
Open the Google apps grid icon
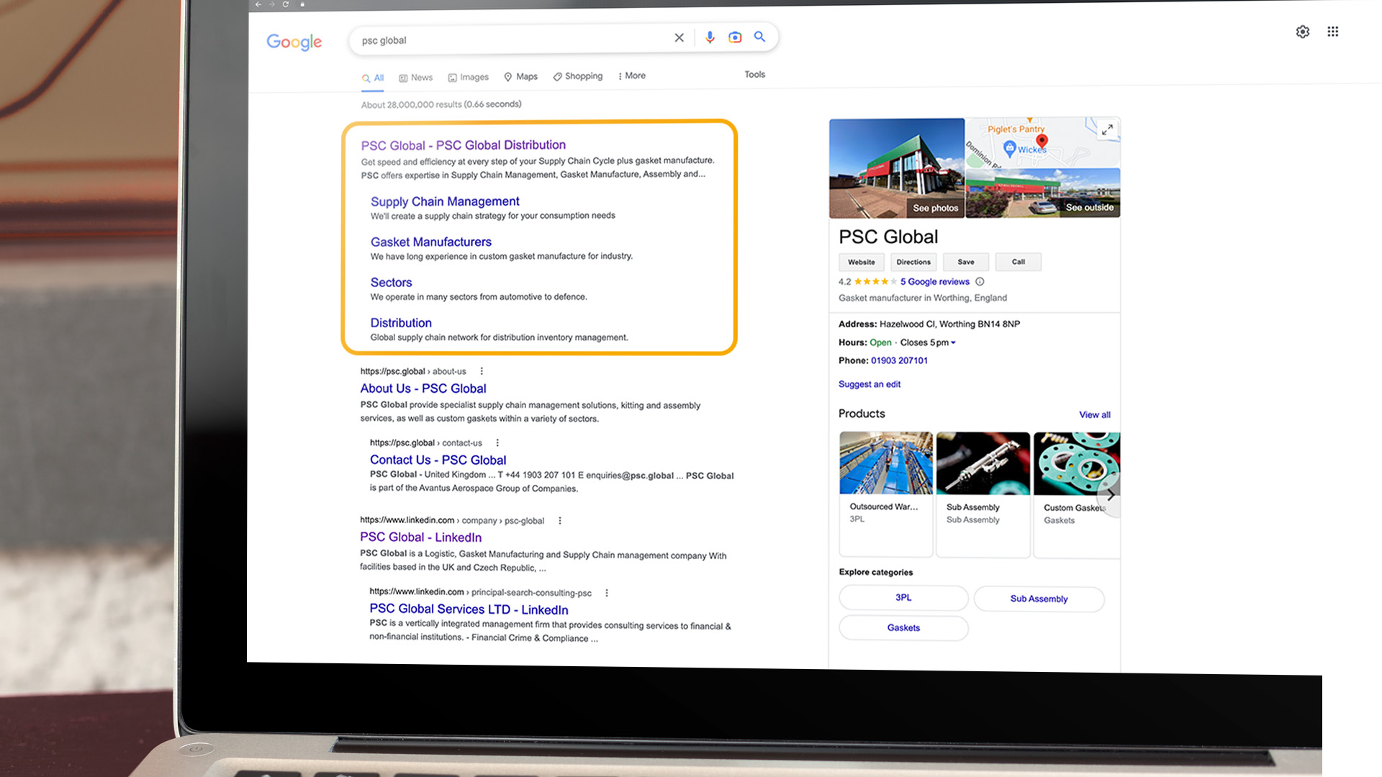[1333, 32]
